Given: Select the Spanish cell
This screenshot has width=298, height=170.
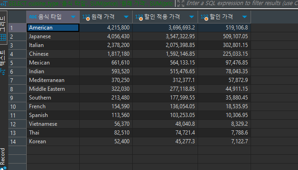Looking at the screenshot, I should [x=53, y=115].
